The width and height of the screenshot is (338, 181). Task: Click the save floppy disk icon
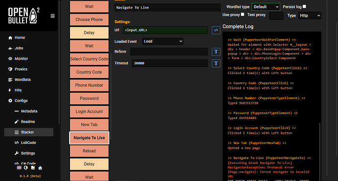[33, 168]
